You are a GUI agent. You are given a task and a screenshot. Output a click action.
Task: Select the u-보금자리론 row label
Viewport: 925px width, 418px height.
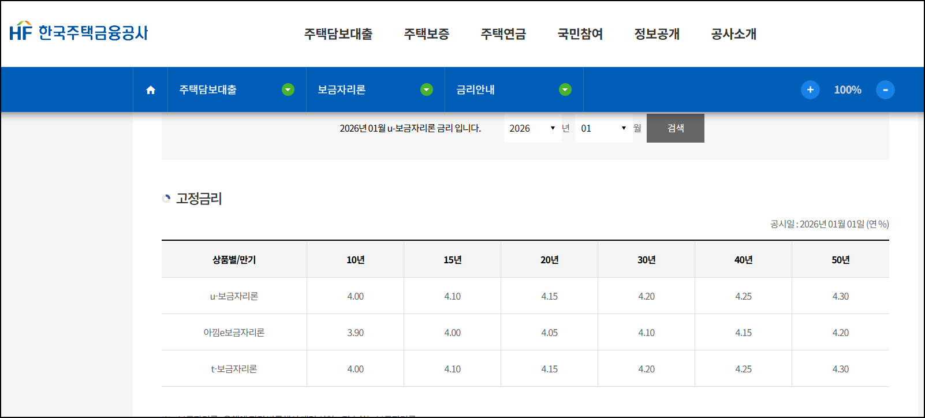coord(234,296)
